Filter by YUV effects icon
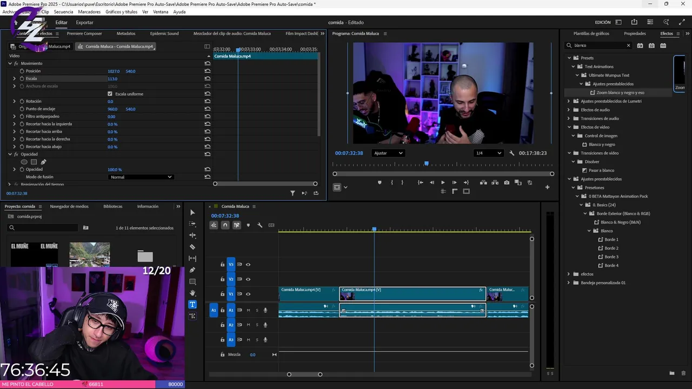This screenshot has width=692, height=389. (663, 45)
